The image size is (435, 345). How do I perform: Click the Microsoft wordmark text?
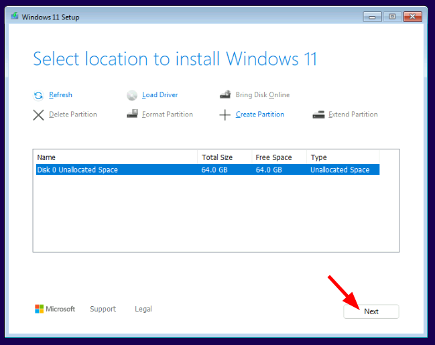pos(60,309)
